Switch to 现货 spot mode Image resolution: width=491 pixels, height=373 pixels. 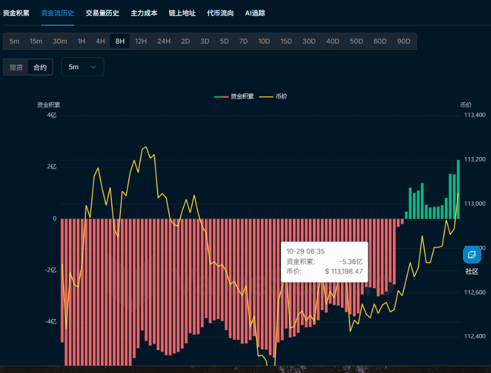pyautogui.click(x=16, y=67)
